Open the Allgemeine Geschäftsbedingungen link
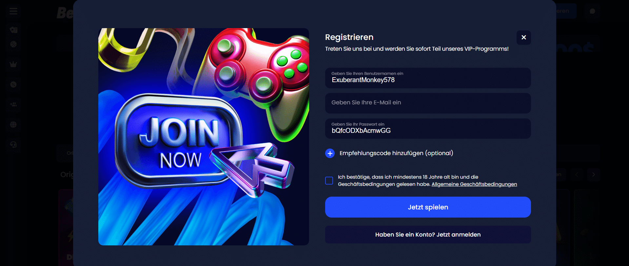Viewport: 629px width, 266px height. pyautogui.click(x=474, y=184)
